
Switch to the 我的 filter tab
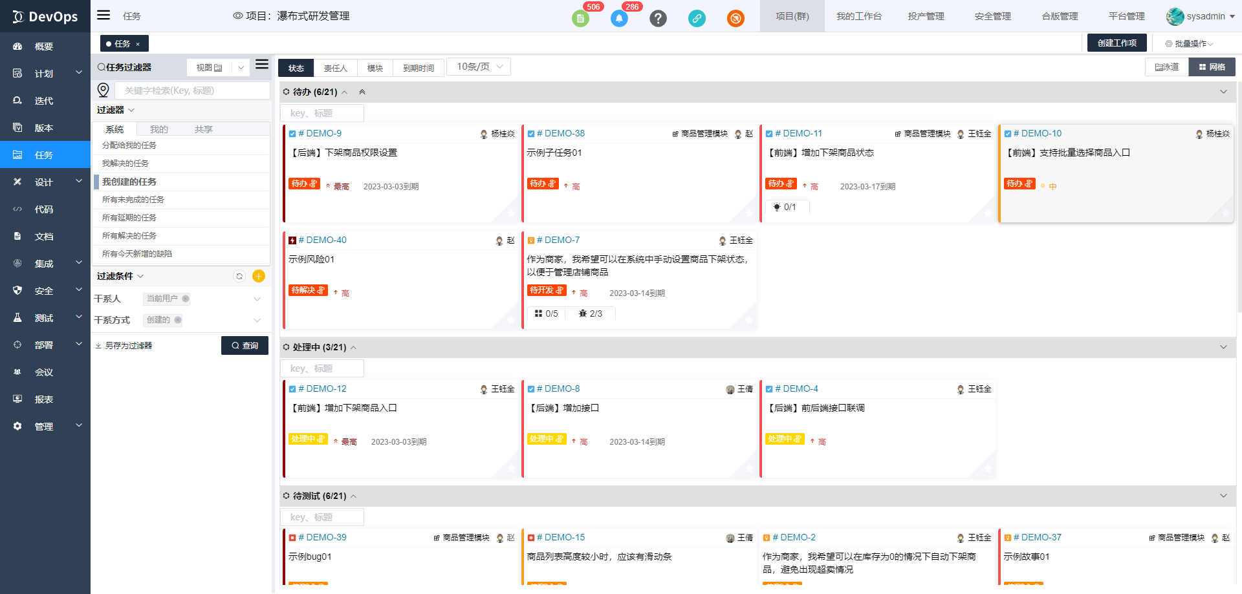coord(158,129)
